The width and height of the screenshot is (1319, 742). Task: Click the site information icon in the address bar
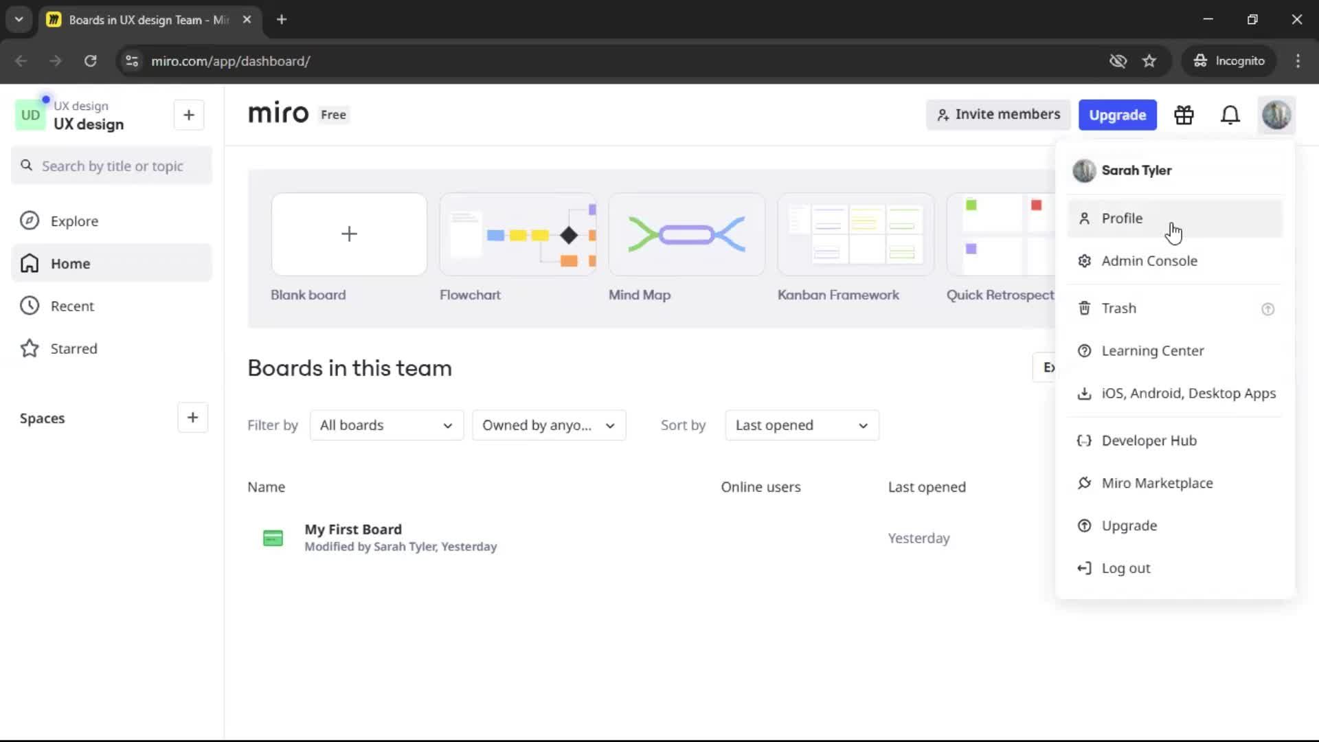click(132, 61)
